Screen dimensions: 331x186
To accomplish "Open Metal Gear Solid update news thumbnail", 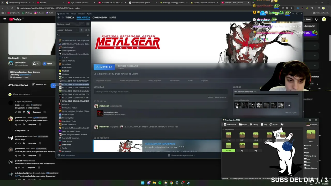I will point(118,146).
